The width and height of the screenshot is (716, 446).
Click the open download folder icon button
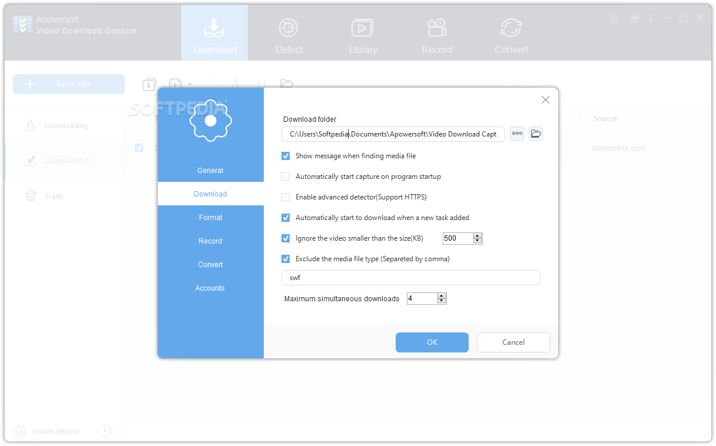tap(536, 134)
